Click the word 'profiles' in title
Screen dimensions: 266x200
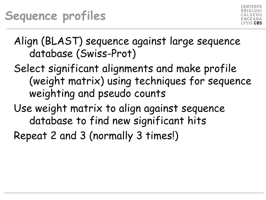(x=84, y=17)
